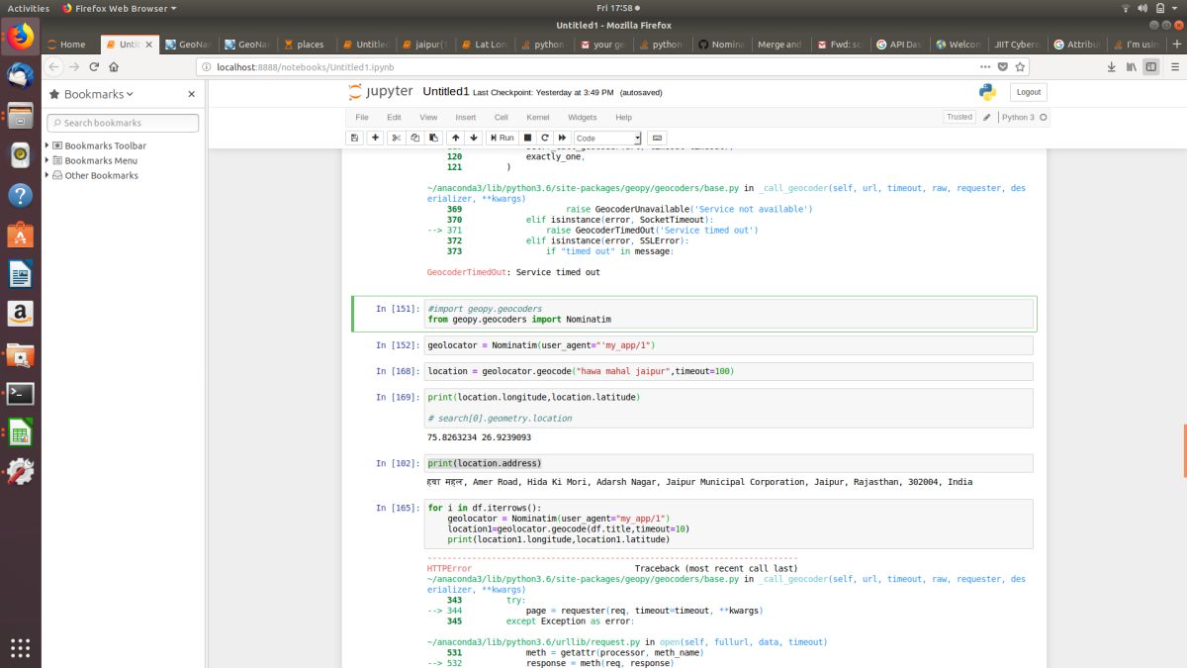Click cell containing print(location.address)
This screenshot has height=668, width=1187.
point(729,463)
